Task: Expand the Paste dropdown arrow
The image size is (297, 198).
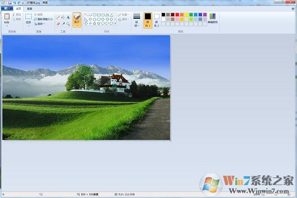Action: [6, 26]
